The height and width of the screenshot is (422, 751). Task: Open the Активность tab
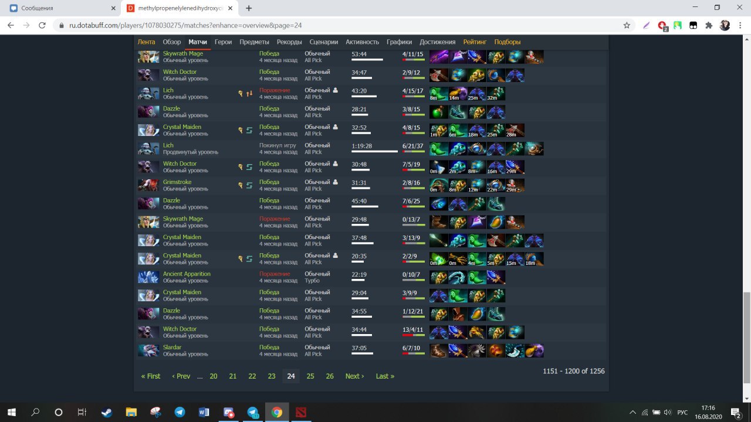(x=363, y=42)
